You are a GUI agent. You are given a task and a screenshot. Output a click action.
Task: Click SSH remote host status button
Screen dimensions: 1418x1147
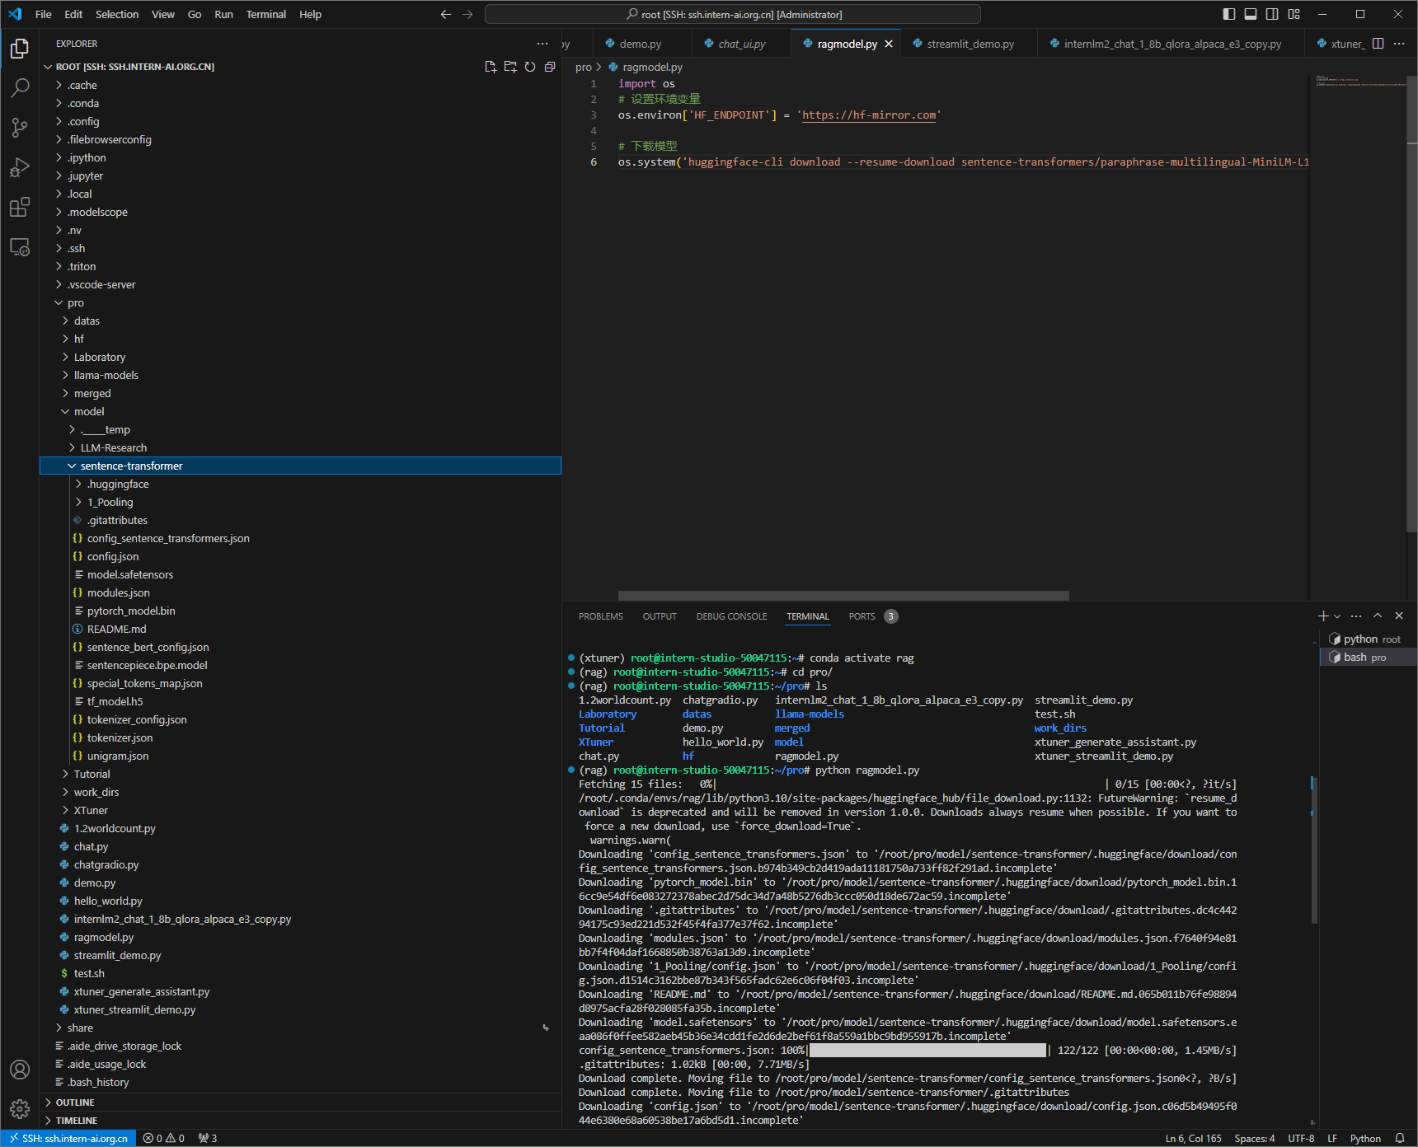(x=68, y=1139)
